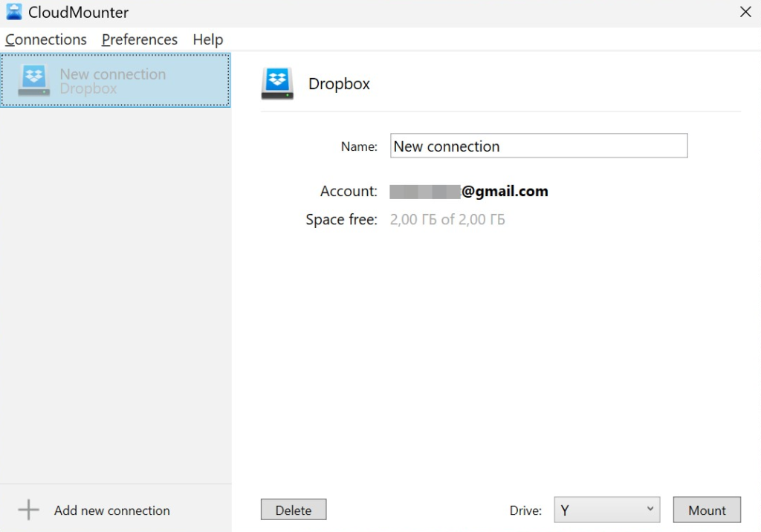Screen dimensions: 761x532
Task: Click the Dropbox drive icon in the sidebar
Action: (33, 80)
